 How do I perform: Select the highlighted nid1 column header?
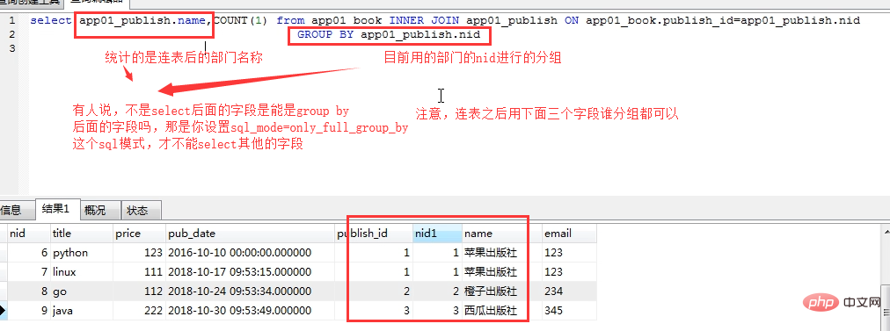click(x=437, y=233)
